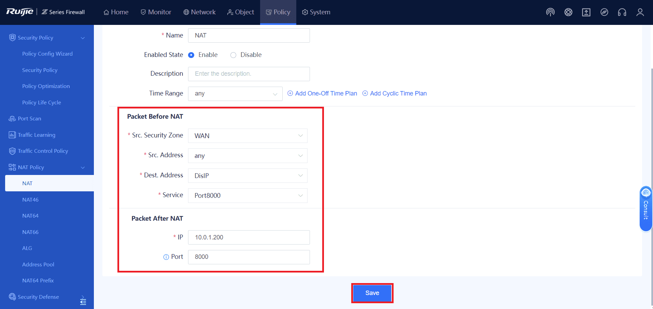The width and height of the screenshot is (653, 309).
Task: Click the crossed-circle network tool icon in header
Action: [x=568, y=12]
